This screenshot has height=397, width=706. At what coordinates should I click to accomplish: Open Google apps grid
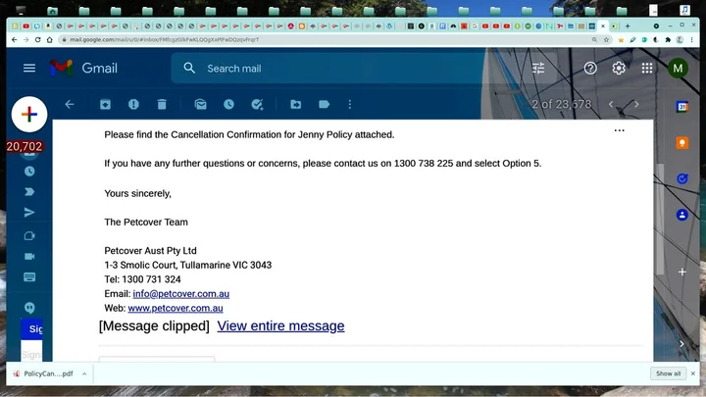647,68
